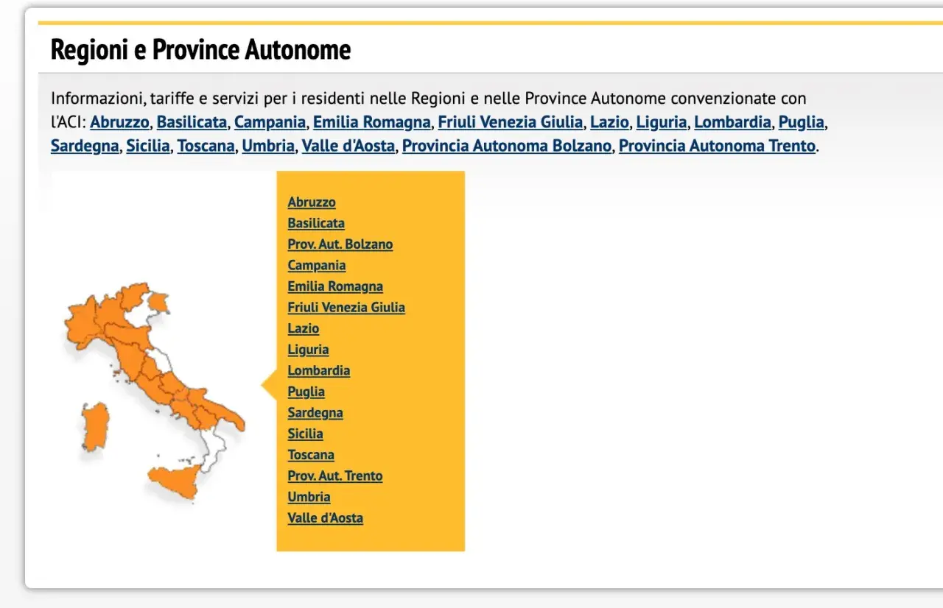Open Provincia Autonoma Bolzano paragraph link
Viewport: 943px width, 608px height.
507,145
